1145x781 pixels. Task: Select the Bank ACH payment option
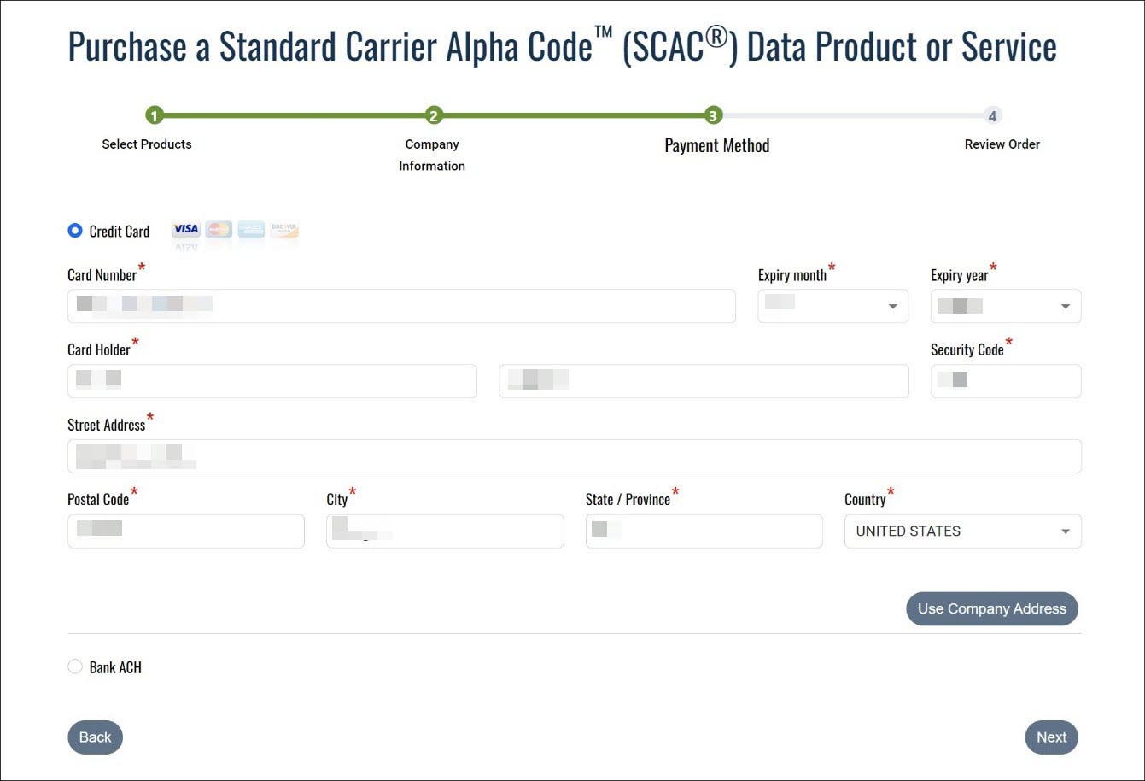75,666
